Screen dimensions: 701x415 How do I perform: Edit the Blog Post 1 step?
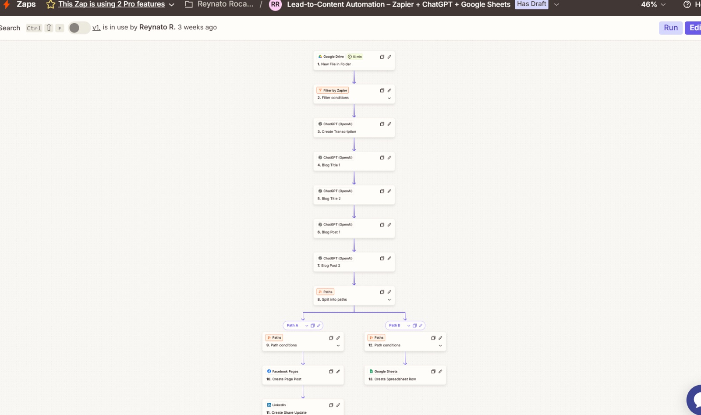click(389, 225)
